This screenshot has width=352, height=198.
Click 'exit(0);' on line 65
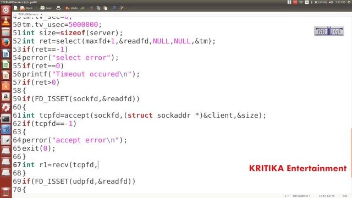(x=38, y=148)
